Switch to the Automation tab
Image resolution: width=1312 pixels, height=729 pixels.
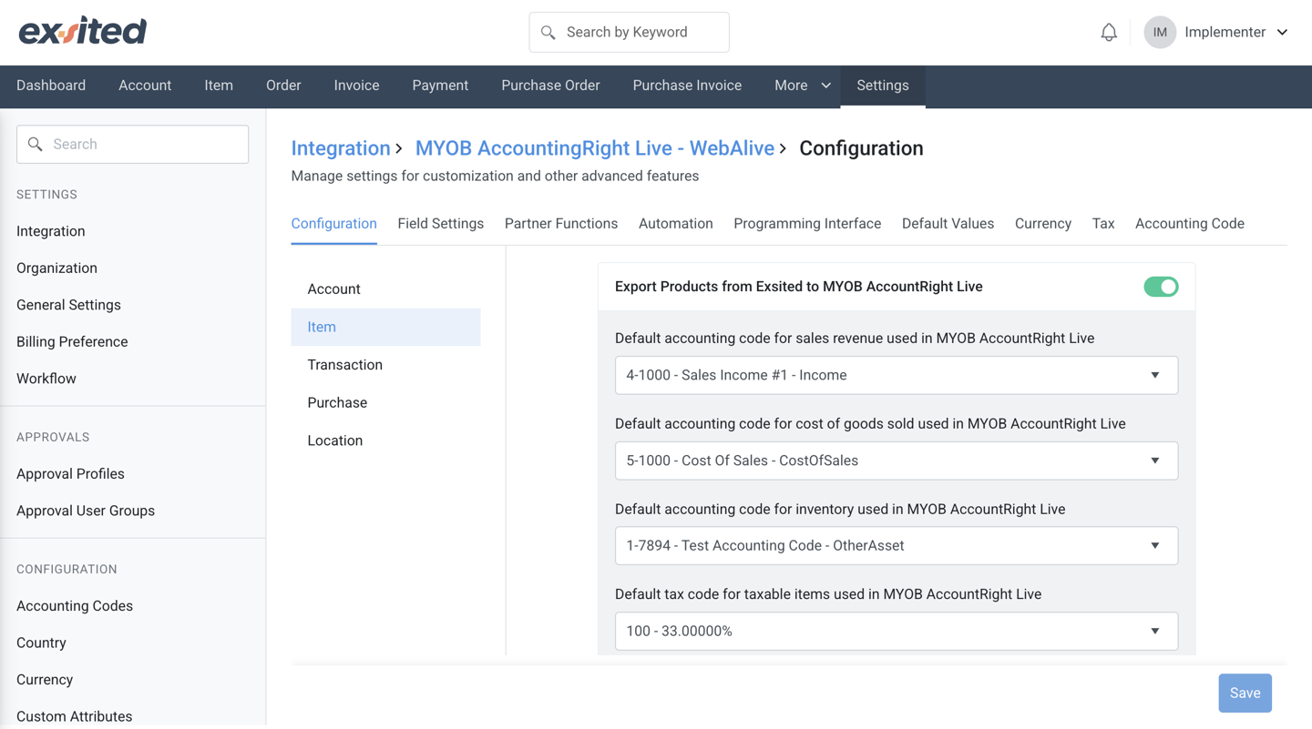tap(675, 224)
